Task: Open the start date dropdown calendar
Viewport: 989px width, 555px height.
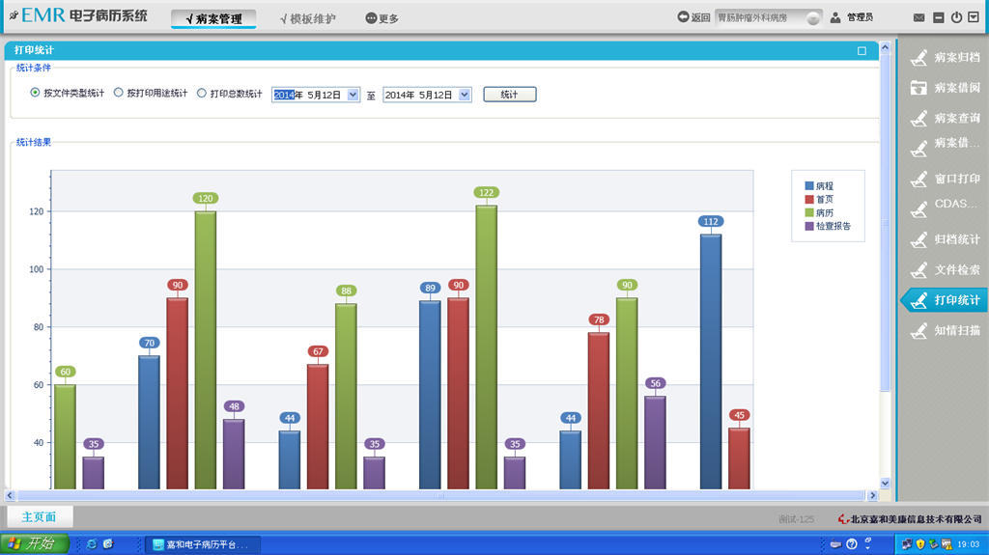Action: [353, 95]
